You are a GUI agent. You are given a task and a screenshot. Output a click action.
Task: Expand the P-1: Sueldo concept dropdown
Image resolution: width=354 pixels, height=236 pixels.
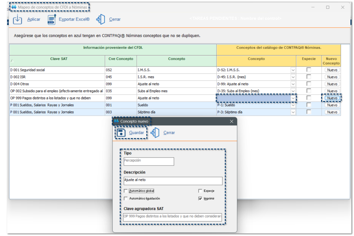click(x=293, y=105)
